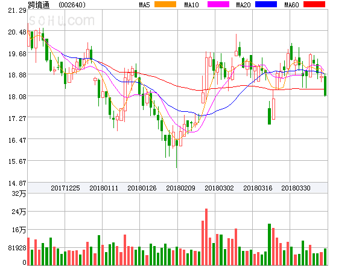The height and width of the screenshot is (266, 362).
Task: Click the magenta MA10 legend swatch
Action: [218, 4]
